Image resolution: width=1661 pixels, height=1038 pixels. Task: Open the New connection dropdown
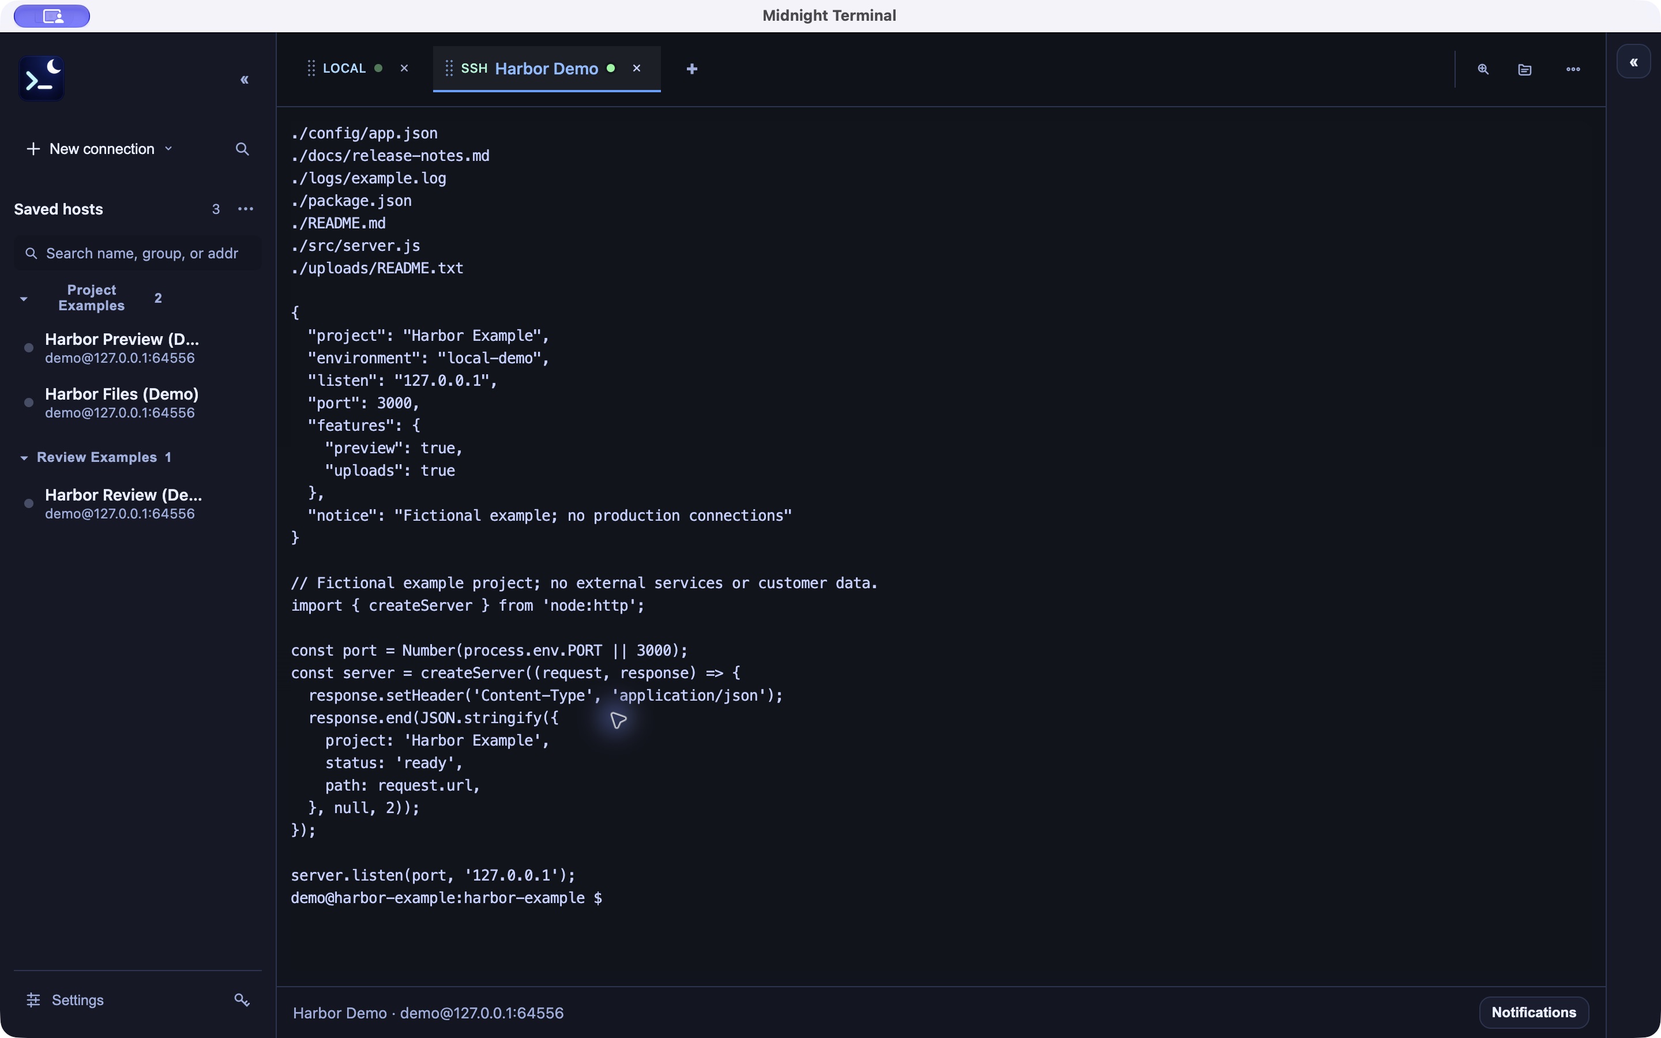pyautogui.click(x=100, y=149)
